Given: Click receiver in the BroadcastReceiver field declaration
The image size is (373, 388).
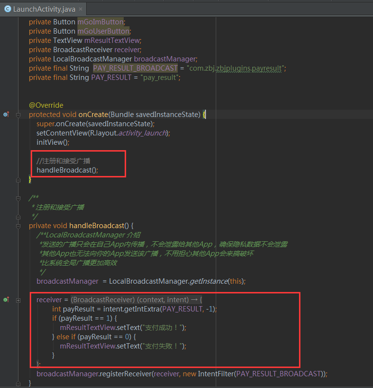Looking at the screenshot, I should 127,50.
